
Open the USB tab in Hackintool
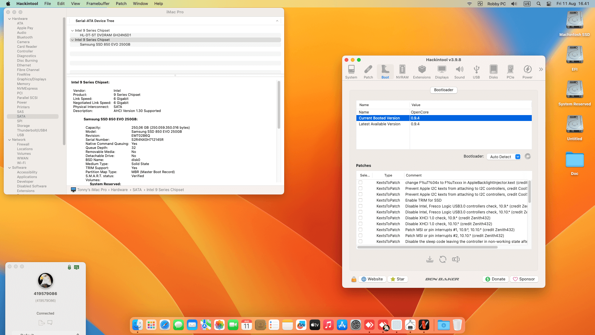pos(476,72)
